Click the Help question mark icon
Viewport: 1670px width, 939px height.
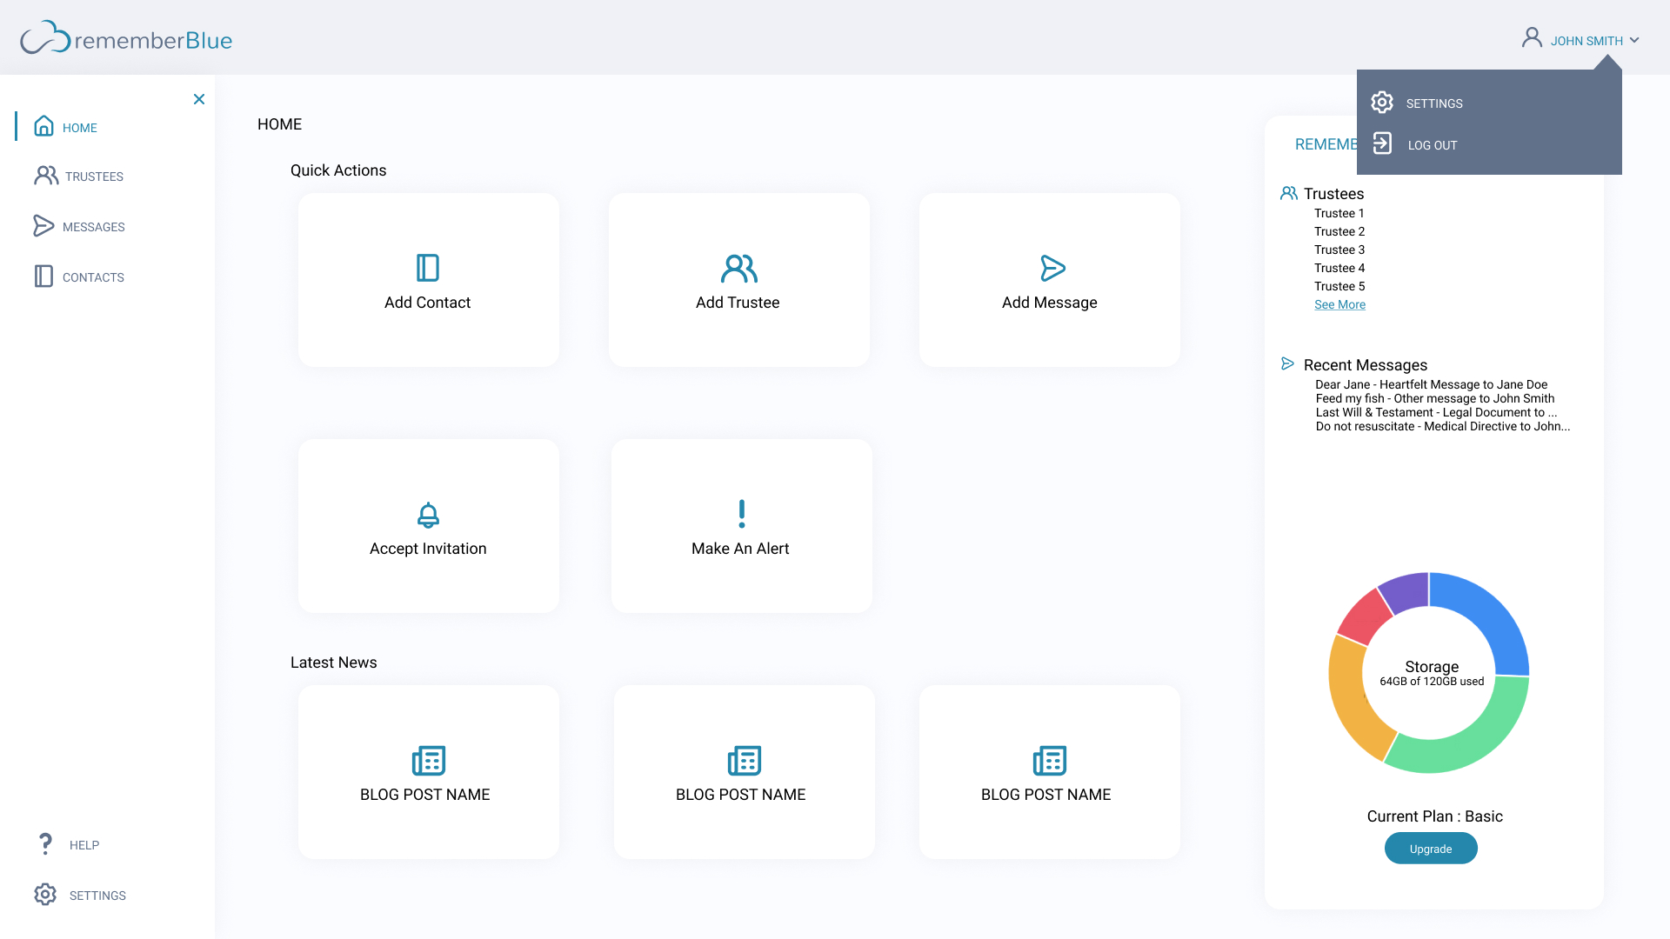[x=45, y=843]
